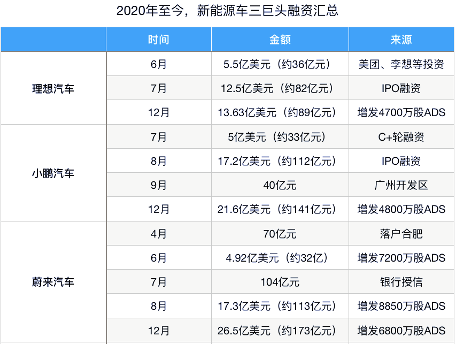Select the 17.2亿美元（约112亿元） amount cell
456x344 pixels.
tap(280, 161)
